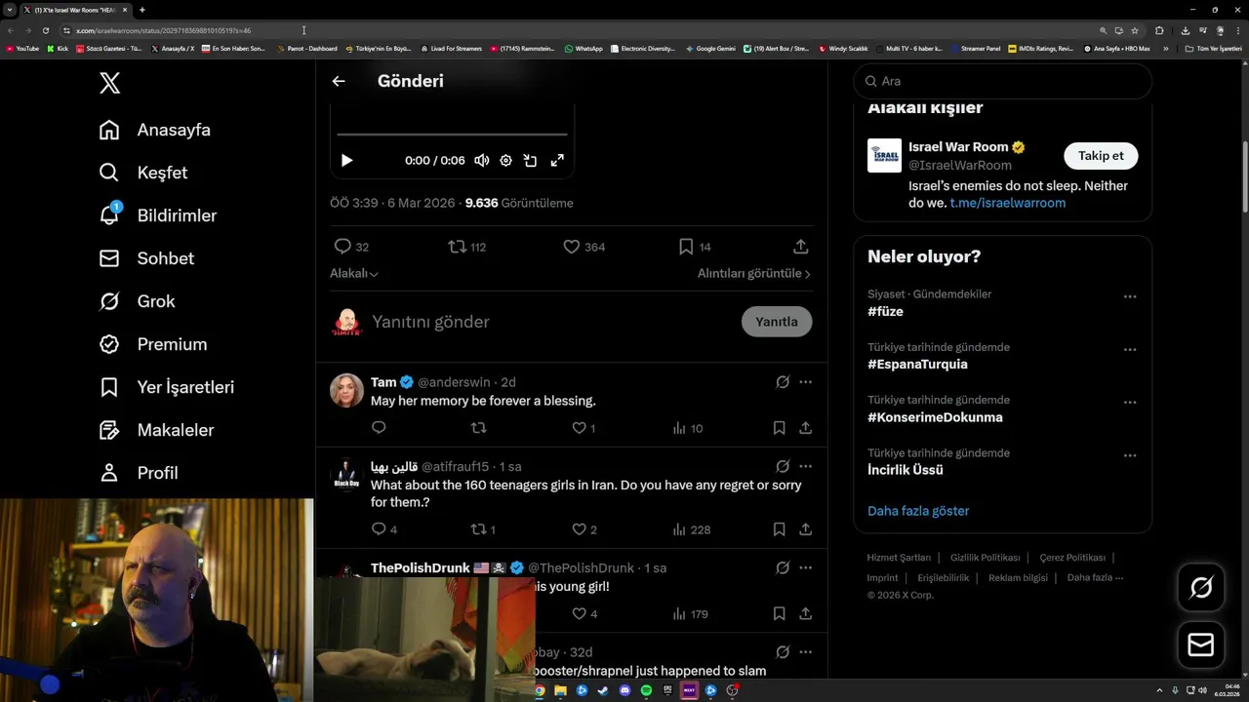Reply to Tam's comment
The width and height of the screenshot is (1249, 702).
click(379, 428)
